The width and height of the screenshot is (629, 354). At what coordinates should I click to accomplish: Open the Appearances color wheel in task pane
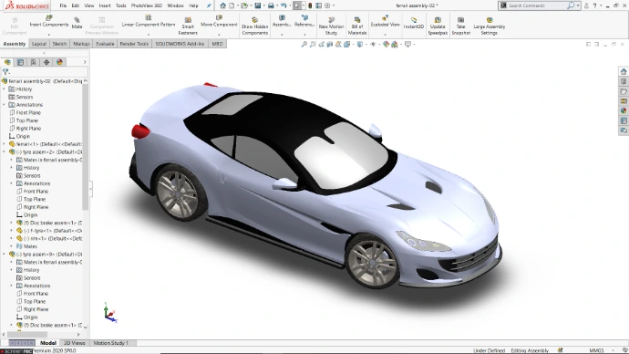[x=624, y=110]
